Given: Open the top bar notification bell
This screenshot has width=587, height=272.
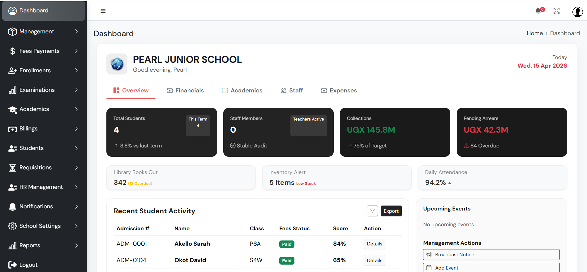Looking at the screenshot, I should pyautogui.click(x=538, y=11).
